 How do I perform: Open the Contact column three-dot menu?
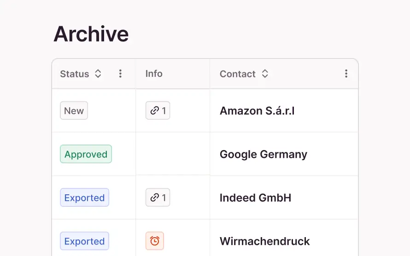tap(346, 74)
